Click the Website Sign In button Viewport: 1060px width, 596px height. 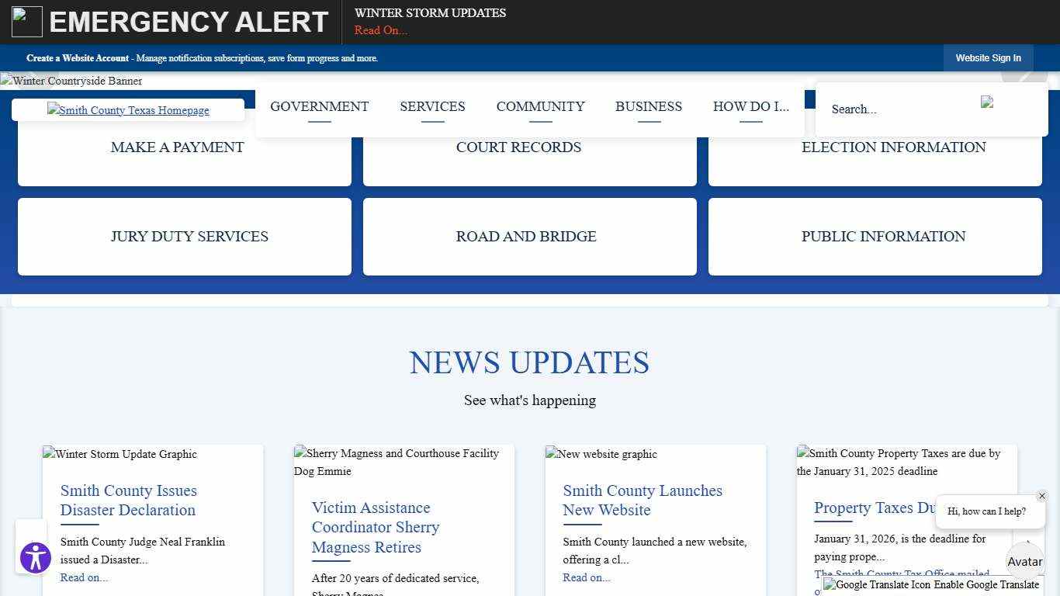pyautogui.click(x=988, y=57)
